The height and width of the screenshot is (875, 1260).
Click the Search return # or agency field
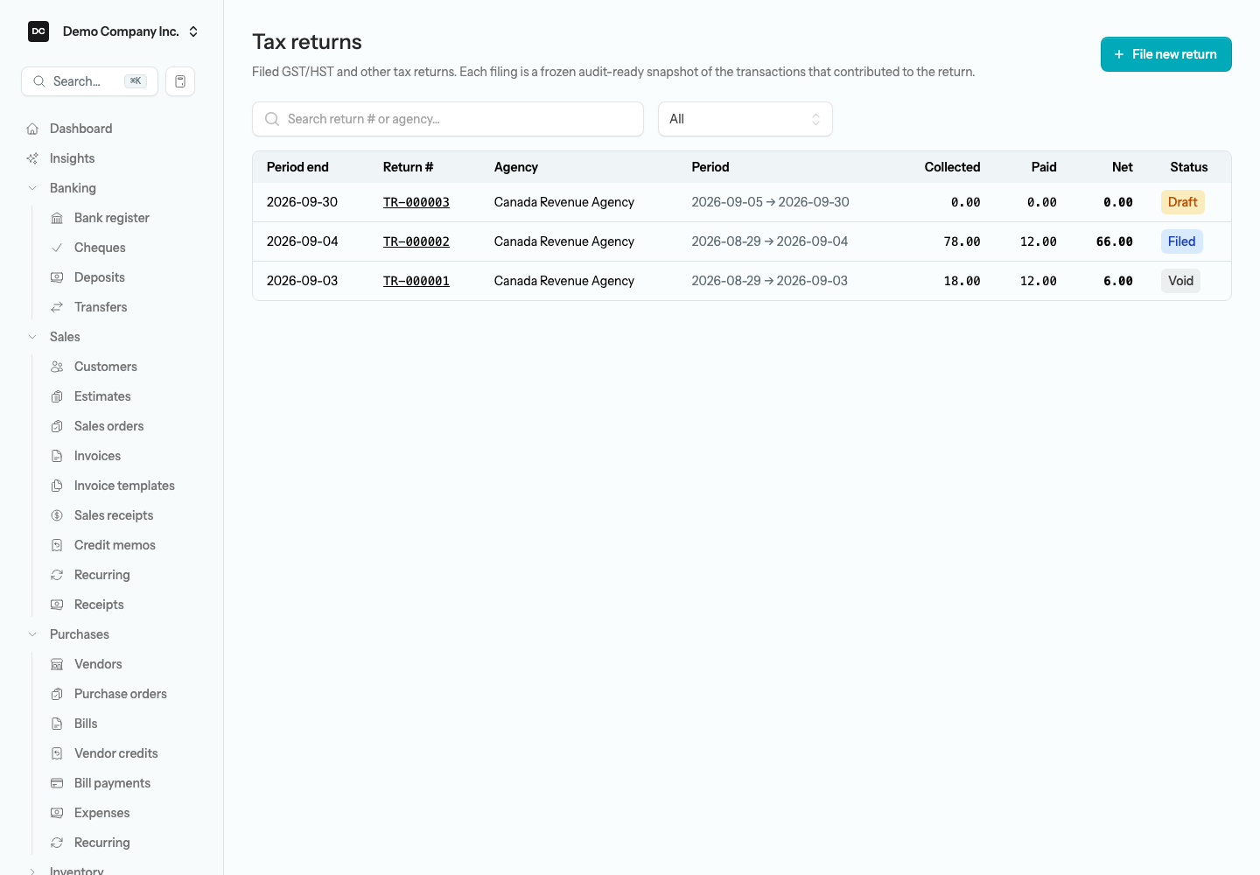click(448, 119)
